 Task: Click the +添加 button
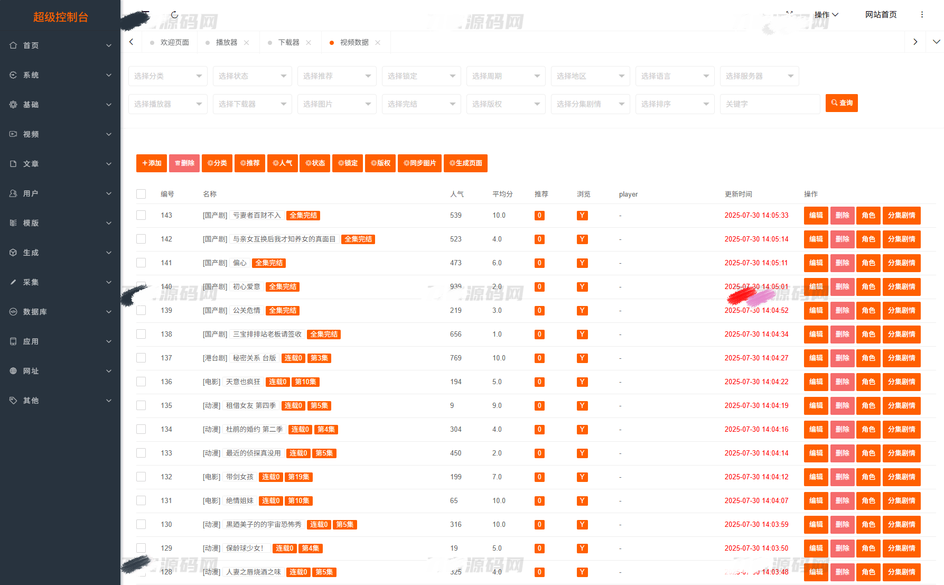(x=152, y=163)
